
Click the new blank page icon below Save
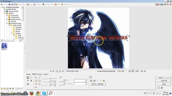click(159, 88)
